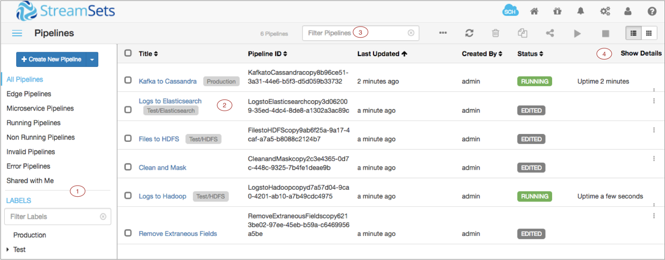Sort by Created By column
665x260 pixels.
point(482,54)
